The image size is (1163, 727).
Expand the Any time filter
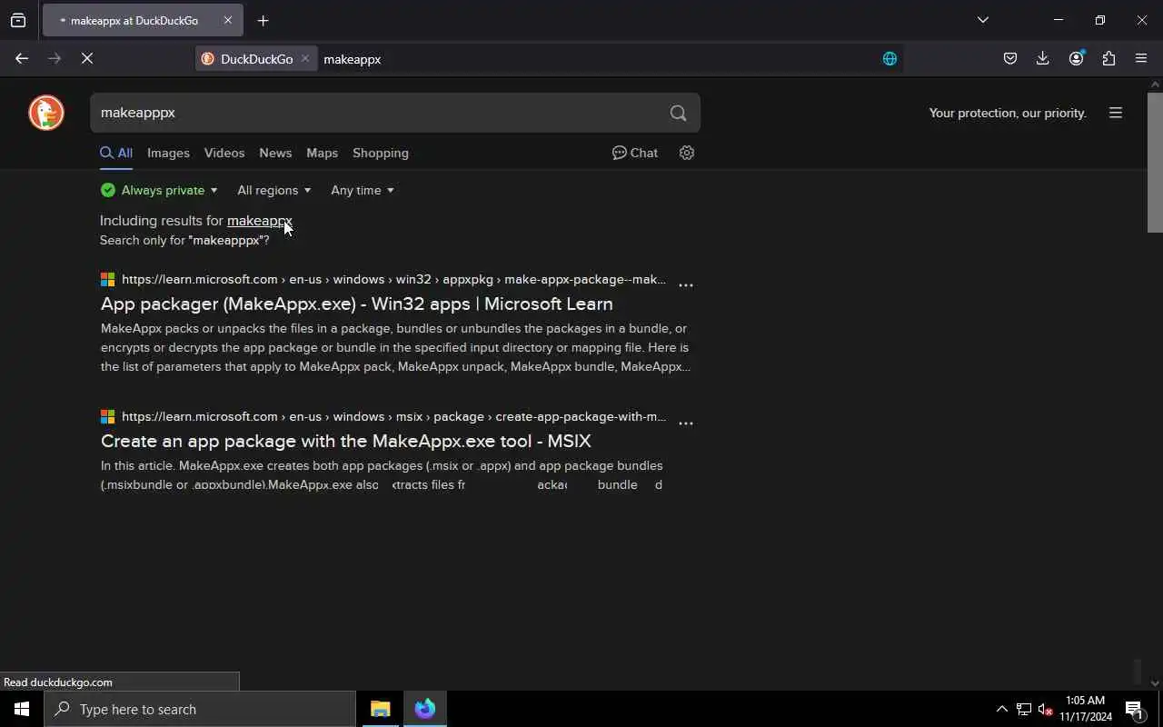[x=362, y=190]
